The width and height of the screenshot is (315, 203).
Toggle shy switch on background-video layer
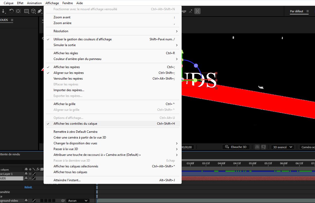(26, 201)
